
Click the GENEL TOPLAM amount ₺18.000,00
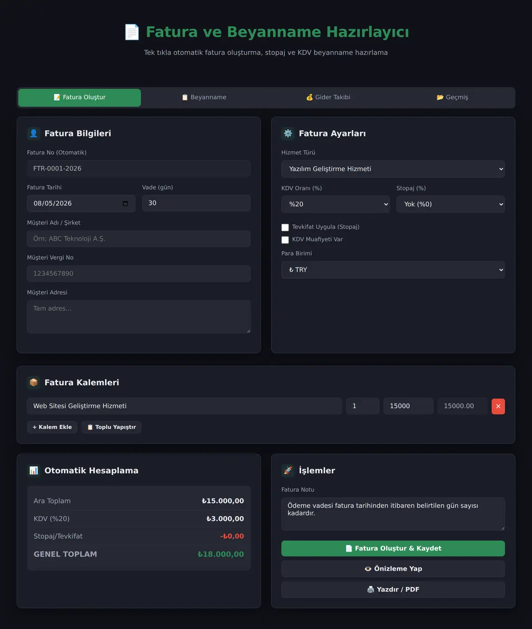(x=221, y=554)
